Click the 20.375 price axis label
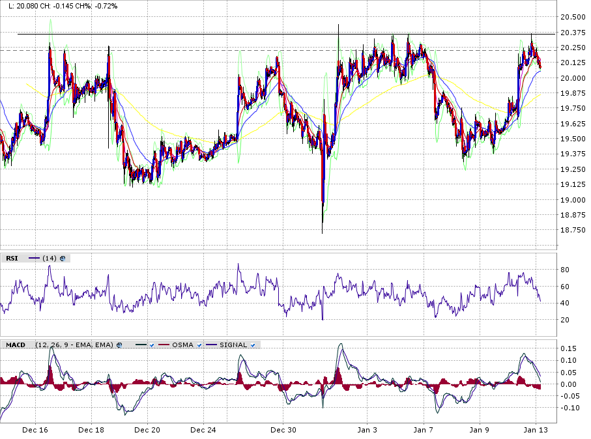The image size is (591, 439). click(573, 33)
